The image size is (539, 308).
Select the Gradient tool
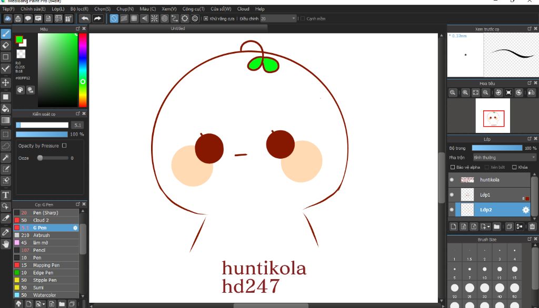click(x=5, y=120)
